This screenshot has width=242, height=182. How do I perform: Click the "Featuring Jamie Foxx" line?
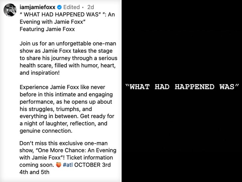pyautogui.click(x=47, y=29)
